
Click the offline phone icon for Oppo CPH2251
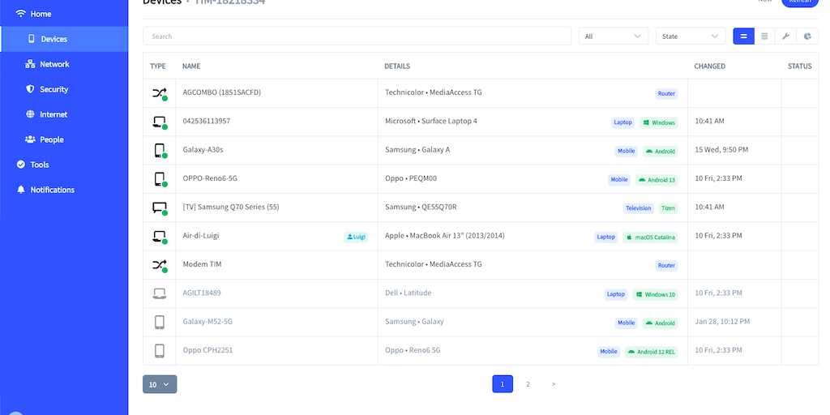point(160,350)
